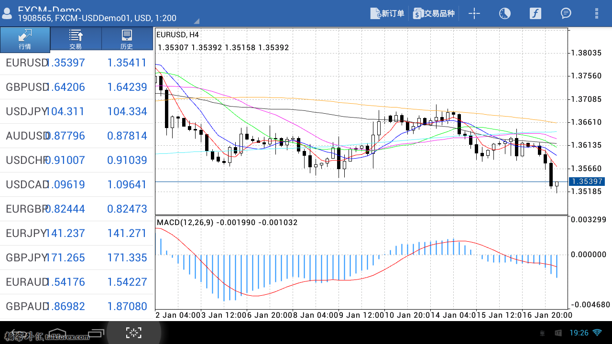Screen dimensions: 612x344
Task: Expand the account dropdown triangle
Action: (196, 21)
